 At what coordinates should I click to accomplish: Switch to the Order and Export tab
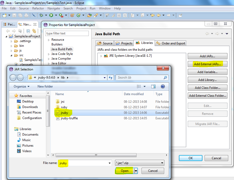(x=170, y=43)
